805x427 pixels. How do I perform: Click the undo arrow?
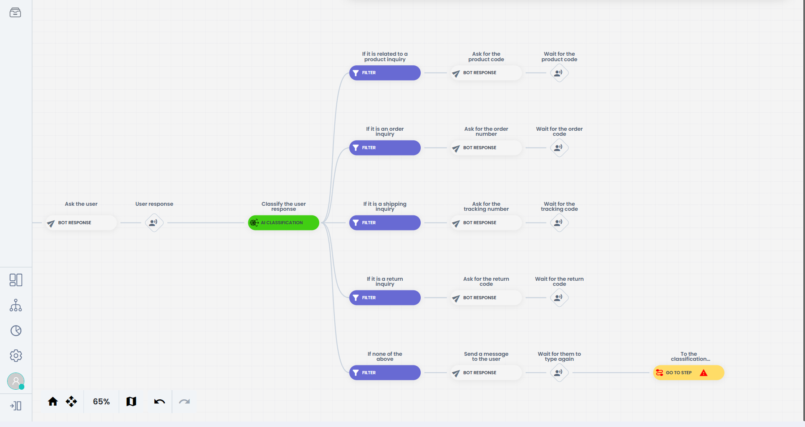click(x=159, y=401)
